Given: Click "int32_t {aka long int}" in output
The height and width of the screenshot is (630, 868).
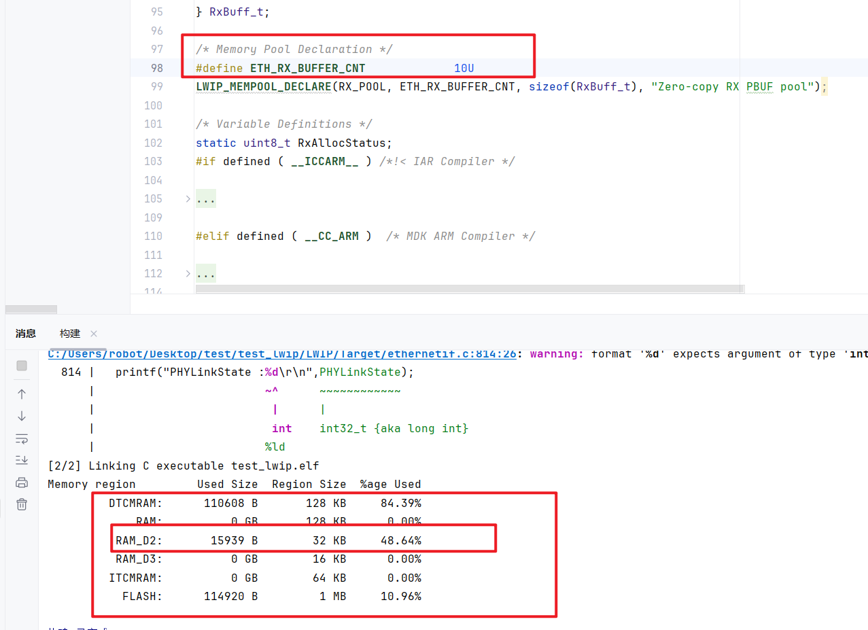Looking at the screenshot, I should pos(394,428).
